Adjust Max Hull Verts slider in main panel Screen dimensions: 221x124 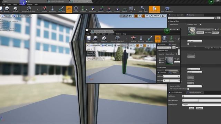202,101
